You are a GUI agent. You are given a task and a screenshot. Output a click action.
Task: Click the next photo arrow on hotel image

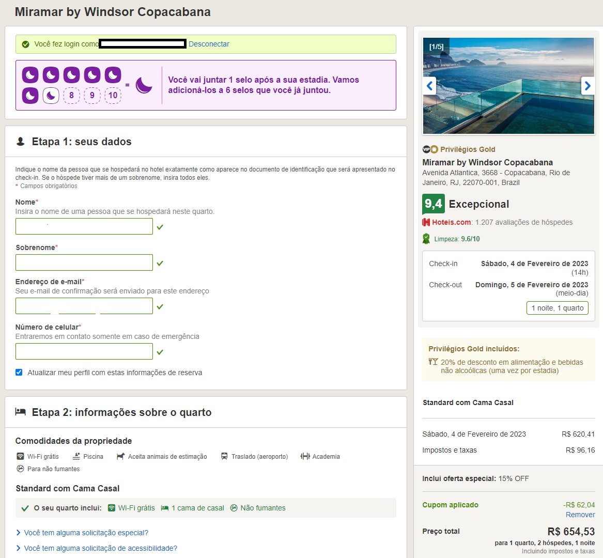[587, 86]
